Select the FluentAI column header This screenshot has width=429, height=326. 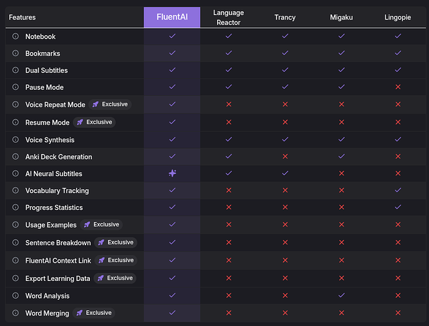coord(172,18)
